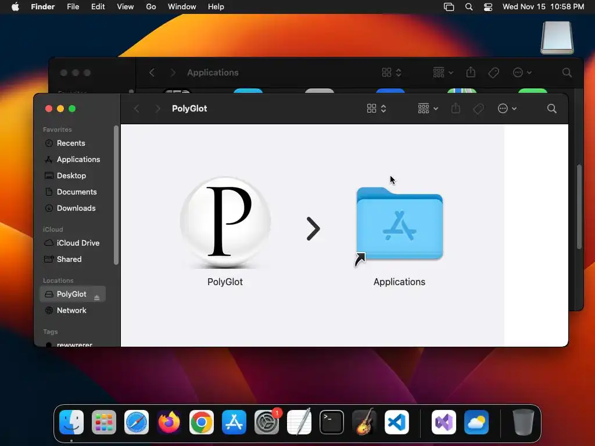Click back arrow in background Applications window
This screenshot has height=446, width=595.
click(x=152, y=73)
